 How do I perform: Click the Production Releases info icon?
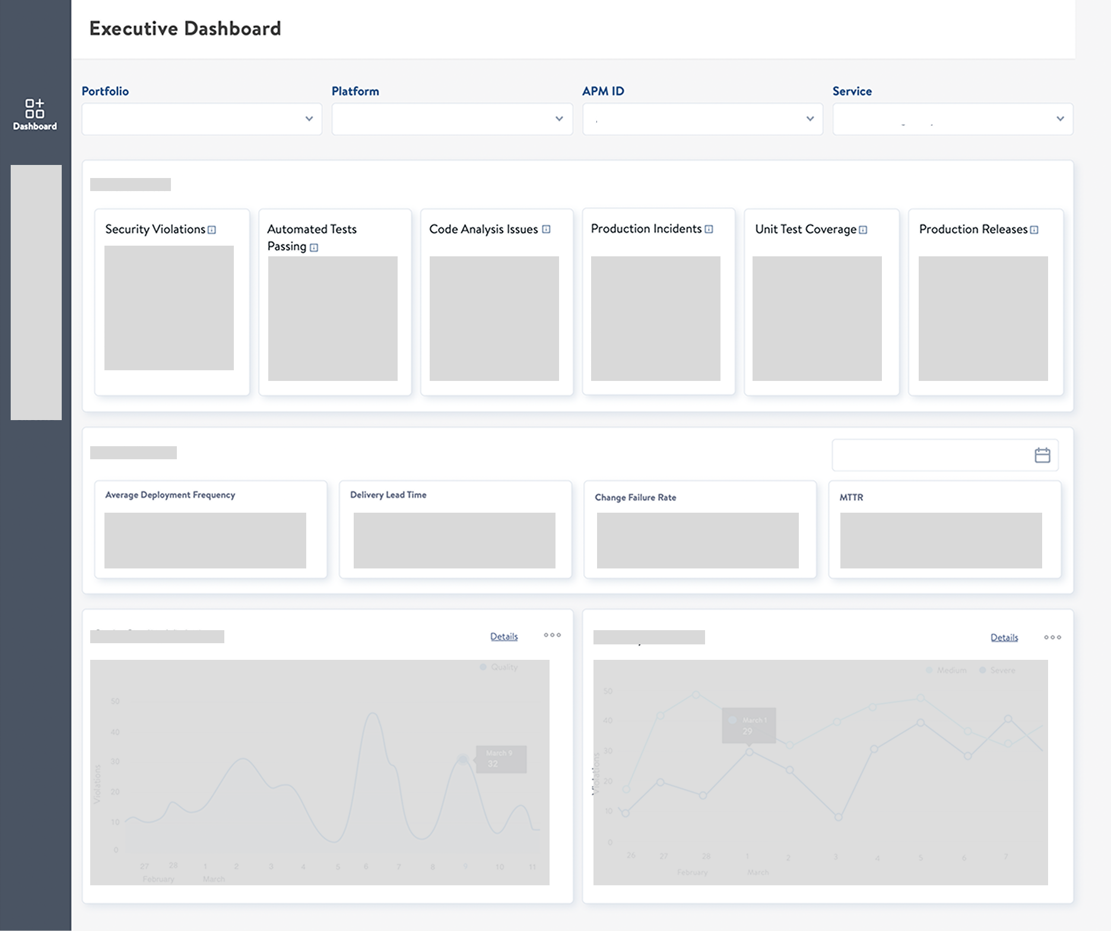pos(1034,230)
